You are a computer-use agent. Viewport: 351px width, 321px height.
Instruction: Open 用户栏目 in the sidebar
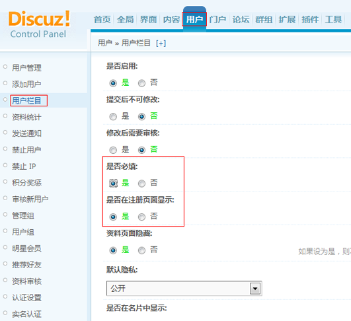(x=26, y=100)
